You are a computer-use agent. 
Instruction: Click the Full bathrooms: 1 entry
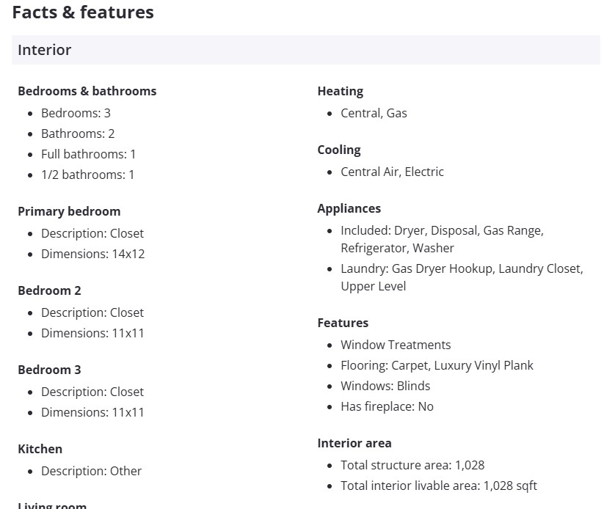(88, 154)
